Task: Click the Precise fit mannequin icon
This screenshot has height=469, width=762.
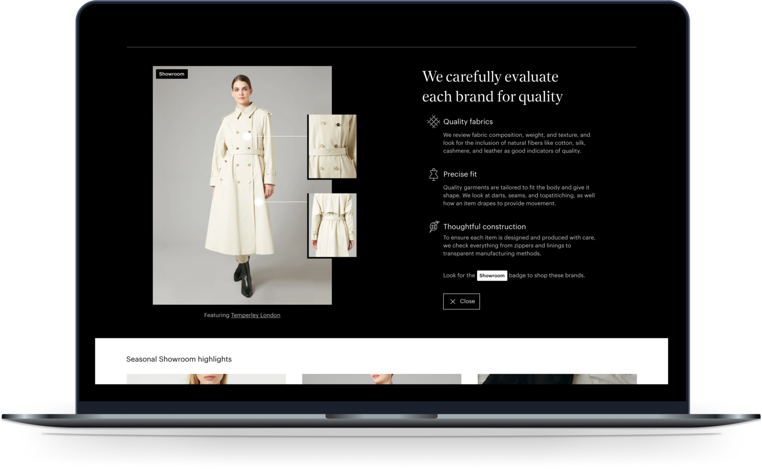Action: [434, 174]
